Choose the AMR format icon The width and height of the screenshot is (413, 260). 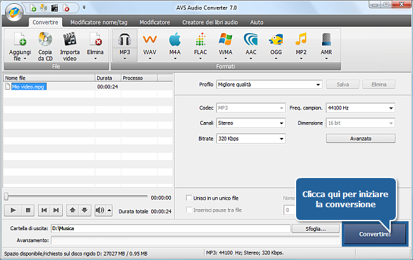(x=326, y=41)
